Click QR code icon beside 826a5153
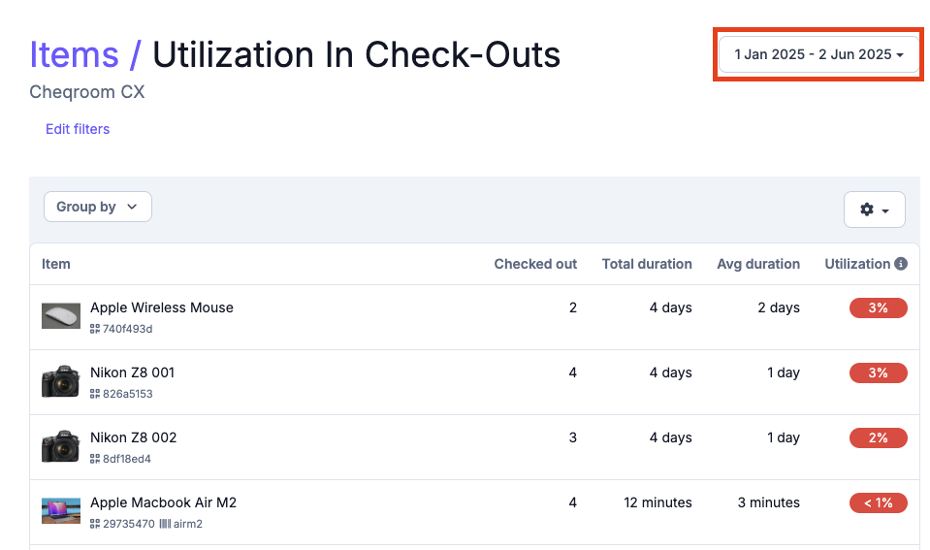The height and width of the screenshot is (550, 930). (95, 394)
